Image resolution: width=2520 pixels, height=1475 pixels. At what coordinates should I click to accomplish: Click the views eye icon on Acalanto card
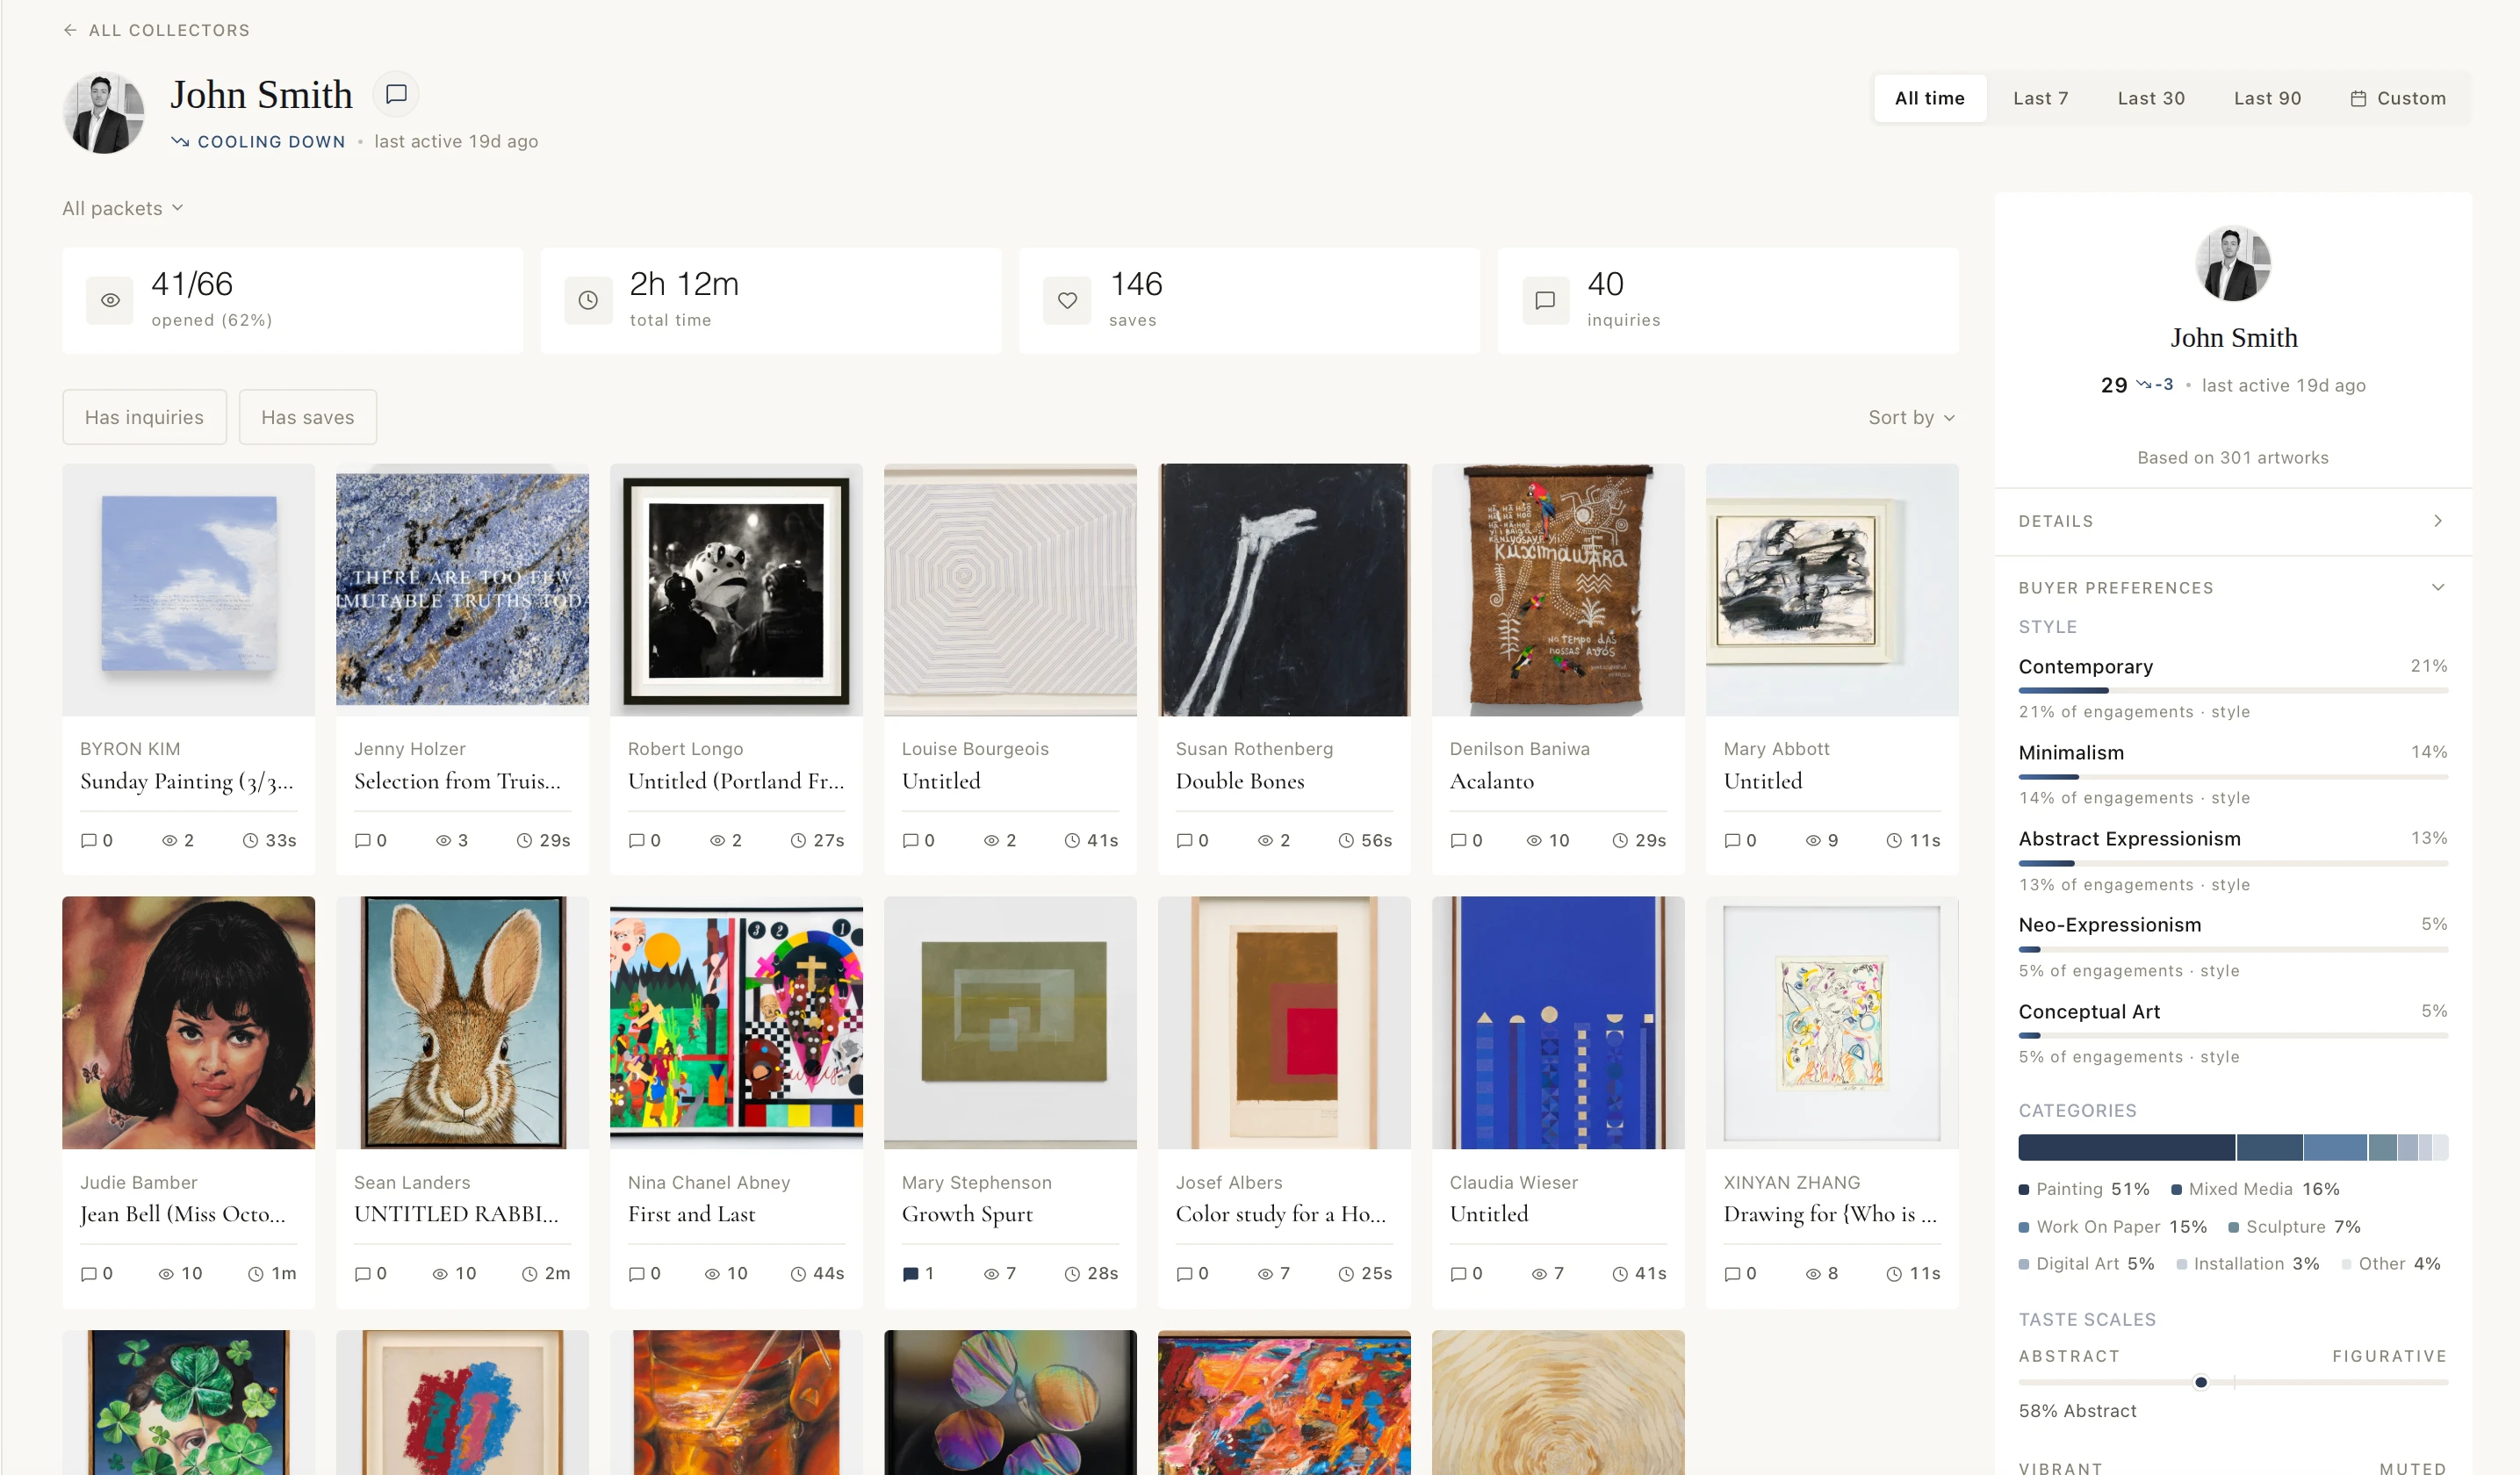(1534, 840)
